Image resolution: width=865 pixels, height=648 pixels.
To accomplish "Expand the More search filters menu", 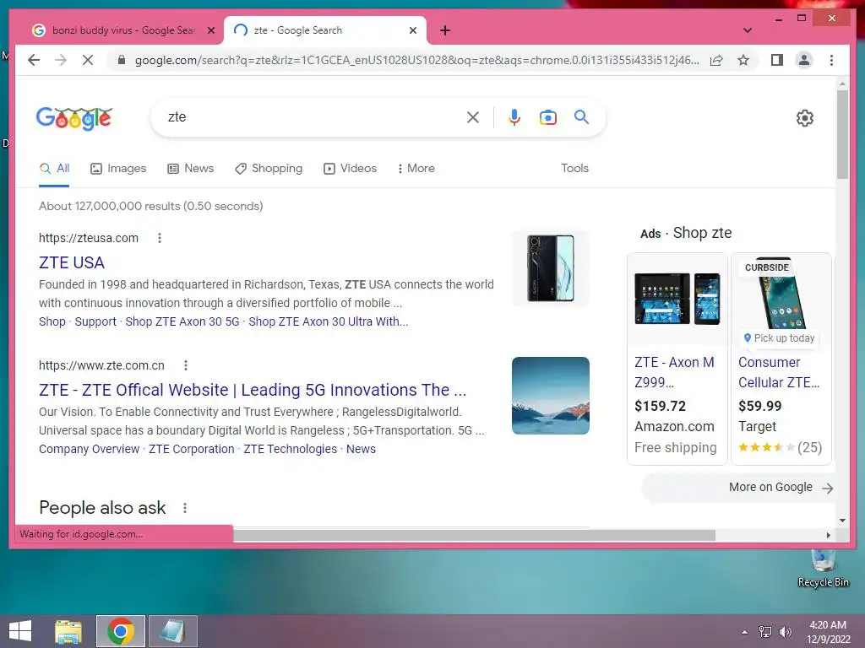I will click(x=416, y=168).
